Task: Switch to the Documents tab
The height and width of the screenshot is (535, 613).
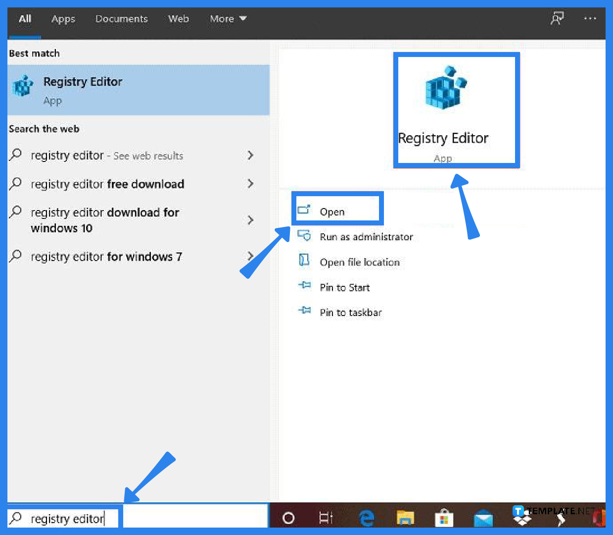Action: [121, 19]
